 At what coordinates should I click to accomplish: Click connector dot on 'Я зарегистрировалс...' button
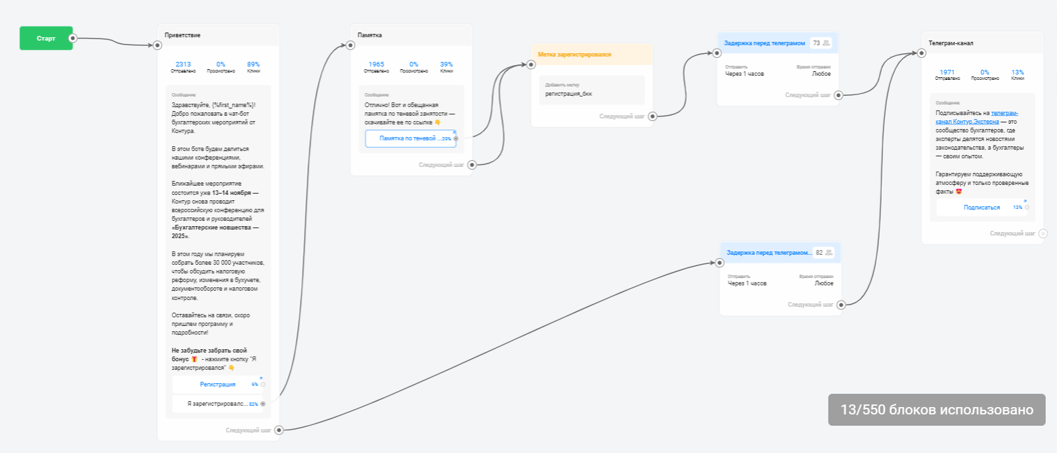pyautogui.click(x=263, y=404)
